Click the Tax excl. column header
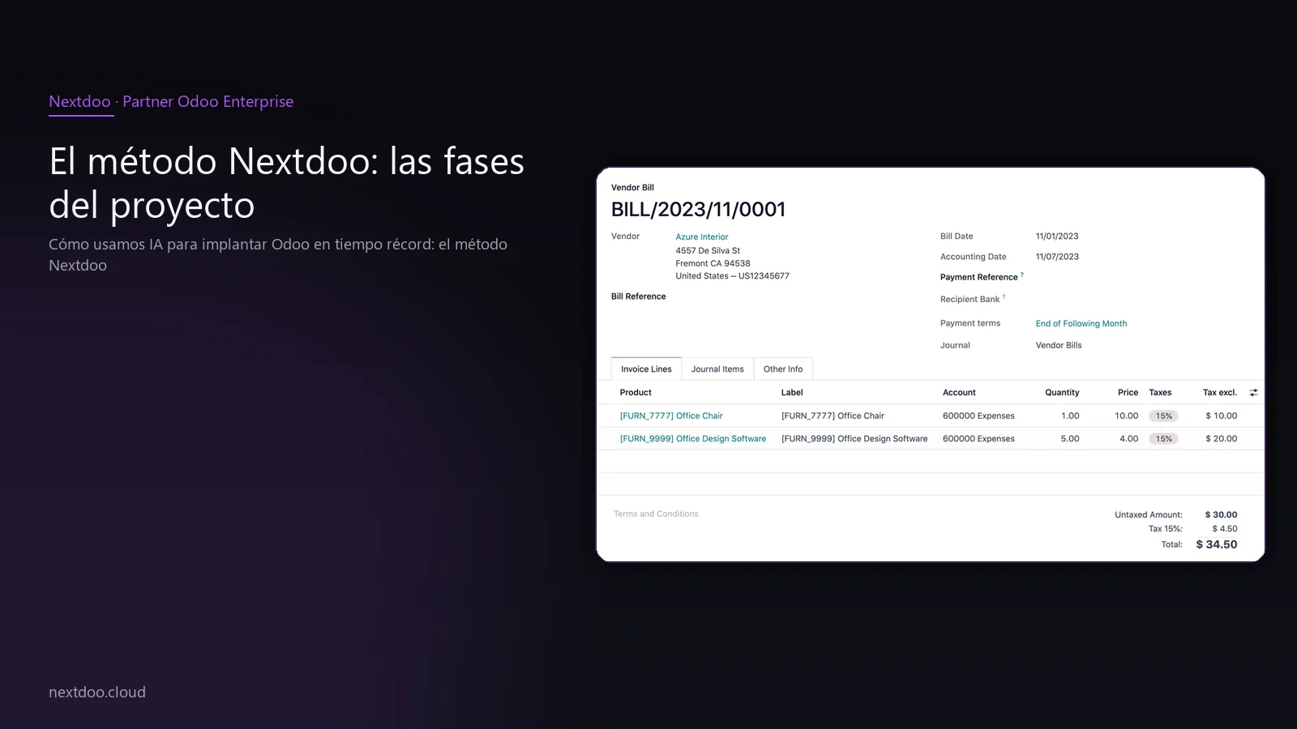The image size is (1297, 729). click(x=1220, y=393)
